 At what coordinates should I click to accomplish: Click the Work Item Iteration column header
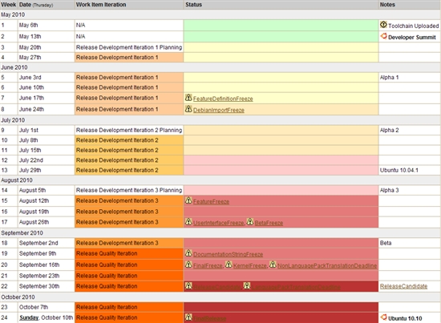(101, 5)
